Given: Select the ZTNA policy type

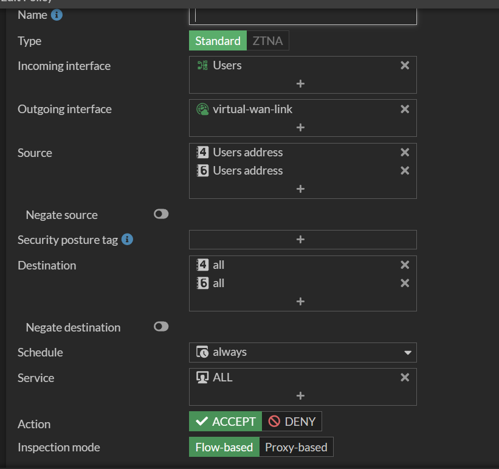Looking at the screenshot, I should 268,41.
